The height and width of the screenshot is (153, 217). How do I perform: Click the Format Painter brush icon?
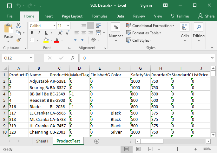coord(18,40)
